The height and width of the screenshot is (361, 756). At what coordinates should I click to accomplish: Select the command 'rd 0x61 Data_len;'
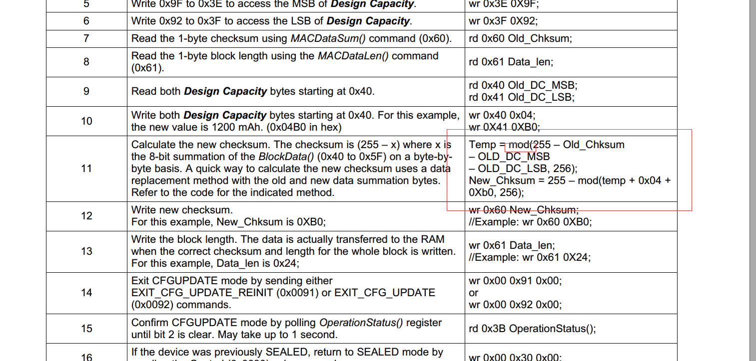[511, 62]
